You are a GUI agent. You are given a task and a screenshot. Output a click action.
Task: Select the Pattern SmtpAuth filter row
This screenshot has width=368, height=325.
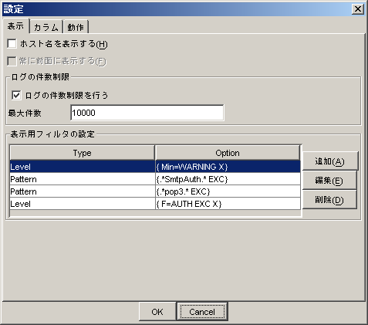(155, 179)
